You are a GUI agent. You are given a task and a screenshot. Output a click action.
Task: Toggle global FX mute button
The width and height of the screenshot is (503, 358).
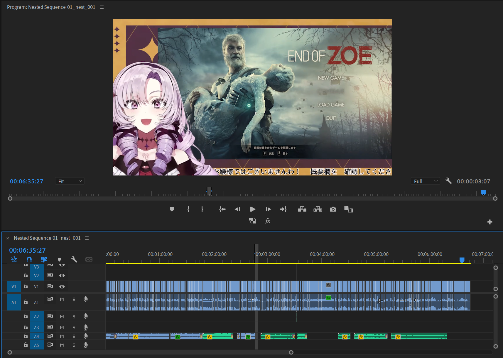click(268, 221)
